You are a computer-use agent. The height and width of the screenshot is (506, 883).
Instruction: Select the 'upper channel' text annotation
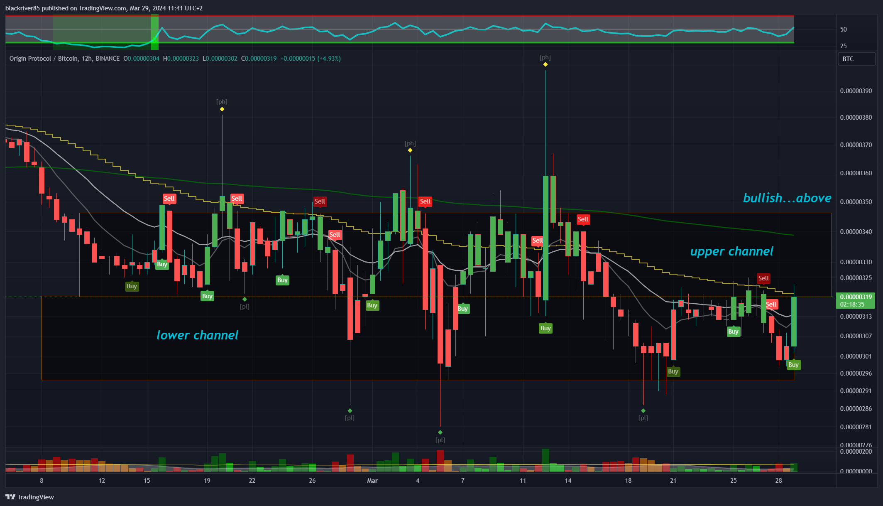coord(731,251)
